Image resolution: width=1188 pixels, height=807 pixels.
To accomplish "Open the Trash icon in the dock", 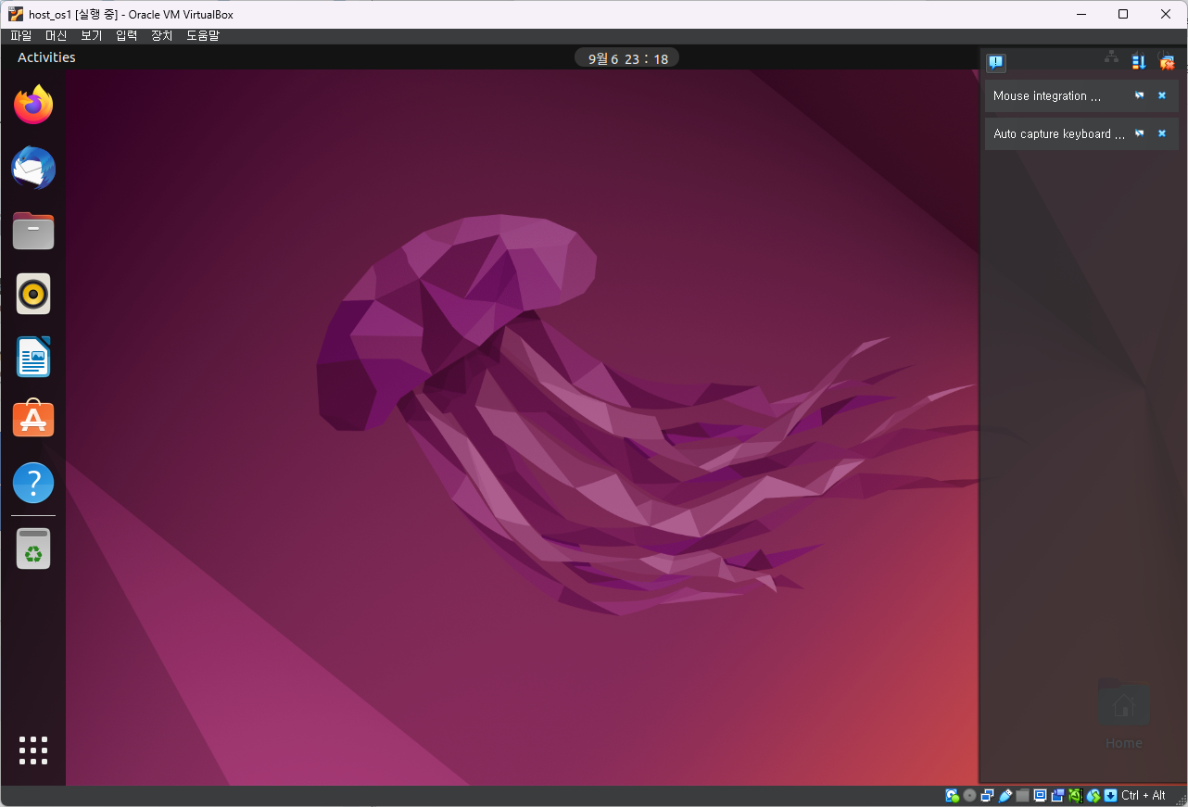I will [33, 549].
